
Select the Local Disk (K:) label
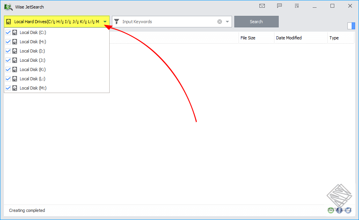[x=33, y=69]
